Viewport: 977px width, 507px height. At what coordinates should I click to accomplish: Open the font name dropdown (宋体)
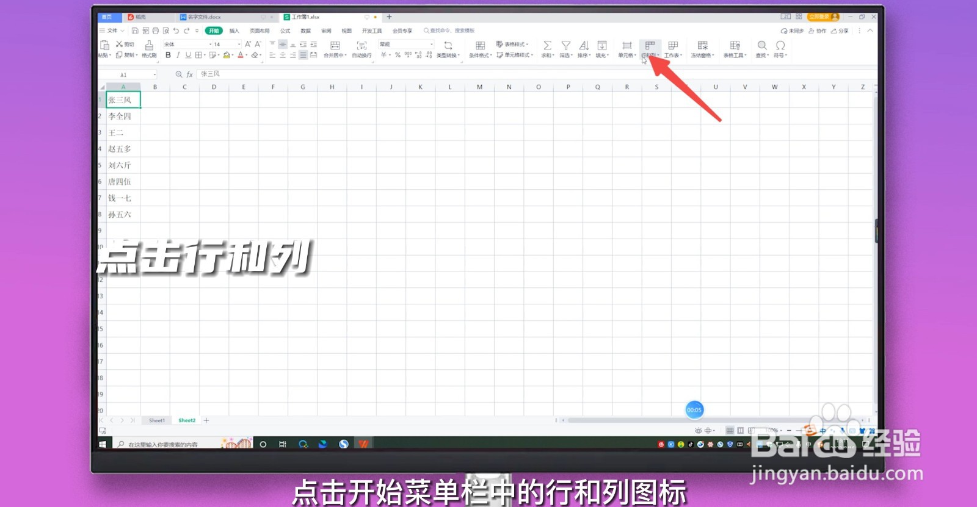[x=187, y=44]
